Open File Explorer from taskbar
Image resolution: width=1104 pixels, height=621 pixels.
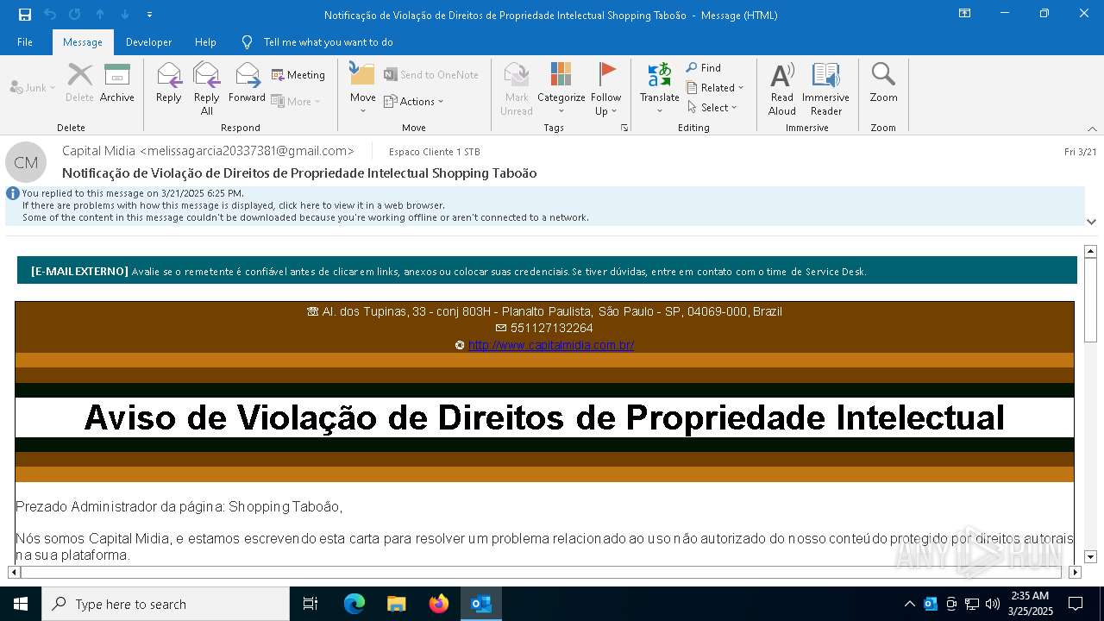point(397,604)
